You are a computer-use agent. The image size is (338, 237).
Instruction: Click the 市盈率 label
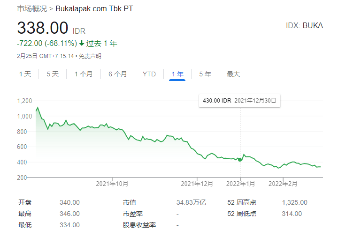(133, 214)
